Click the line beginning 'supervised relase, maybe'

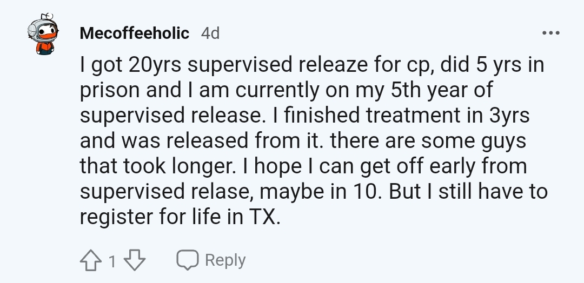click(314, 192)
